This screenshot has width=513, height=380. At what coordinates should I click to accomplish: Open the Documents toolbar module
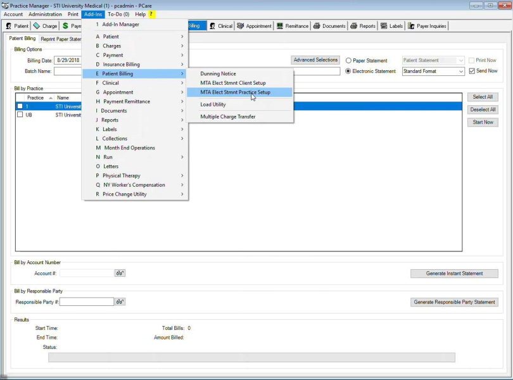329,26
